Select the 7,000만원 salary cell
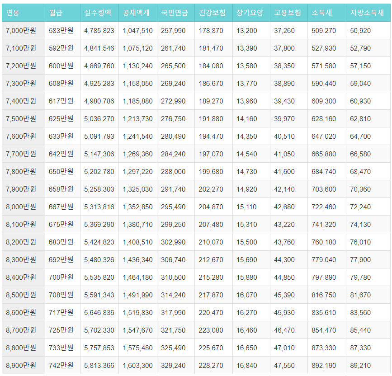 pyautogui.click(x=24, y=30)
